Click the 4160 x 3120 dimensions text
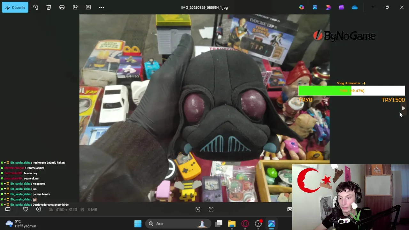 tap(66, 210)
